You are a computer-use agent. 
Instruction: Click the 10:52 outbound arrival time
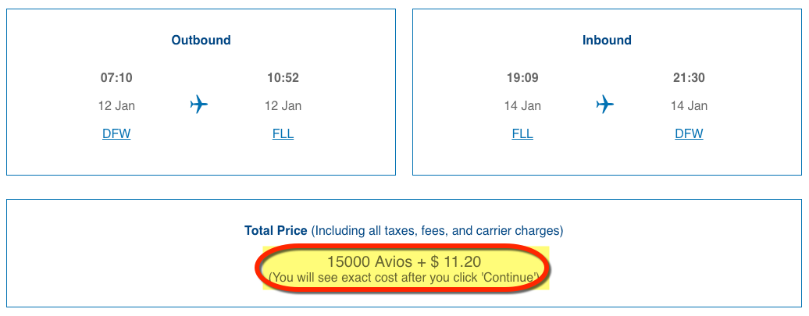point(283,78)
